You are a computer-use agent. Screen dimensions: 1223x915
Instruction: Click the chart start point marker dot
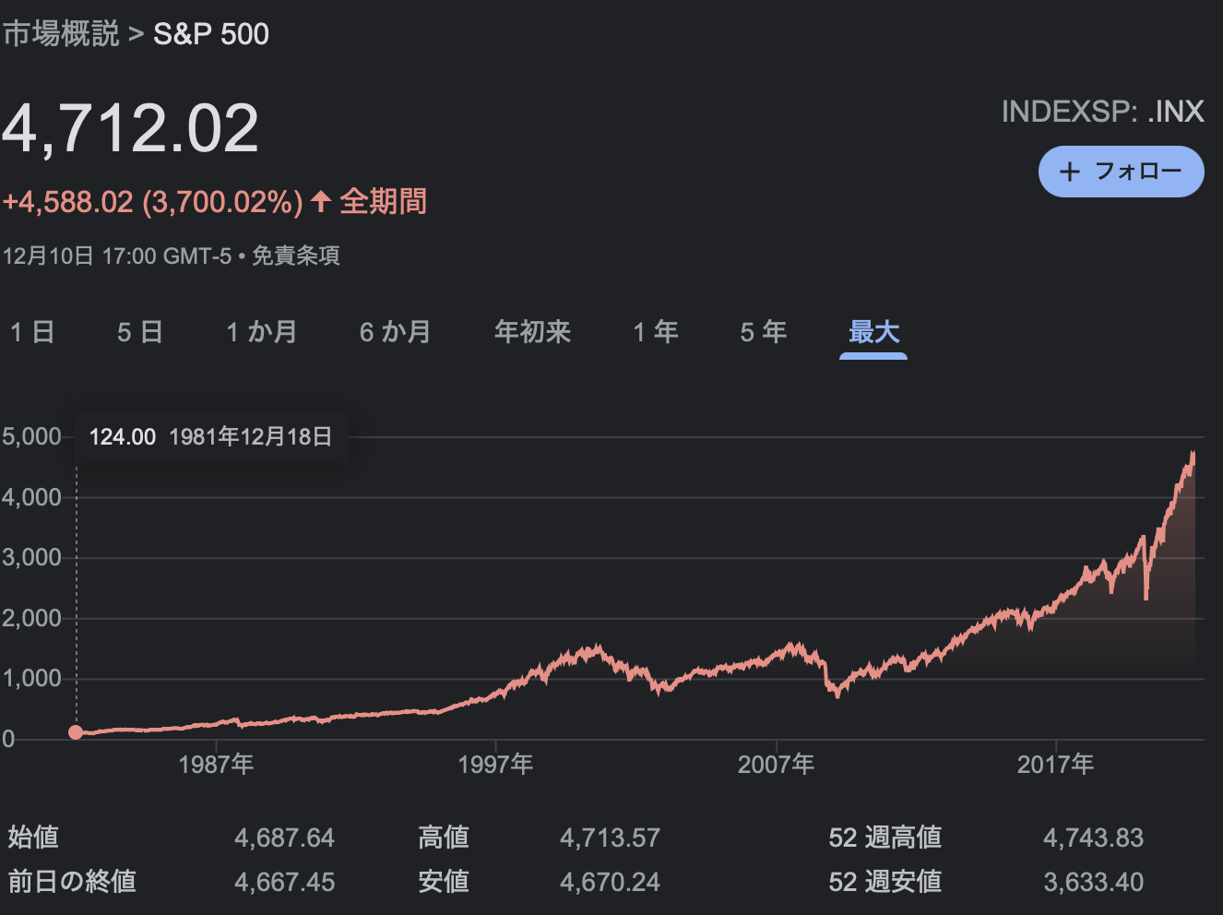pos(77,732)
